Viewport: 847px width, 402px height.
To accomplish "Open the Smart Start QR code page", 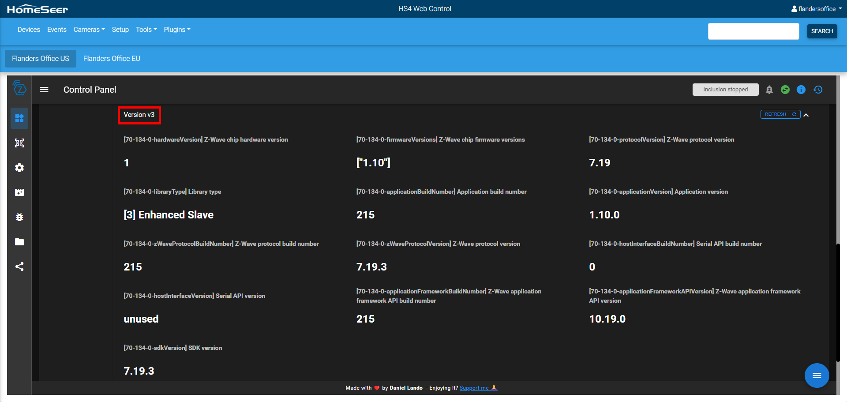I will point(19,143).
